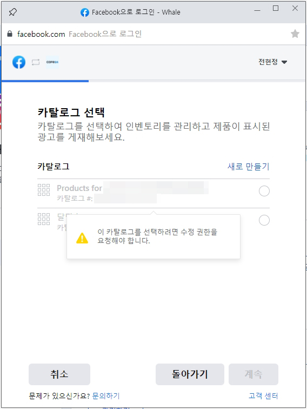307x409 pixels.
Task: Click the disabled 계속 button
Action: click(253, 374)
